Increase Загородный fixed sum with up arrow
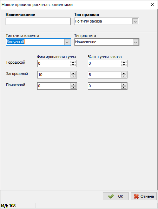The image size is (158, 209). pyautogui.click(x=73, y=73)
